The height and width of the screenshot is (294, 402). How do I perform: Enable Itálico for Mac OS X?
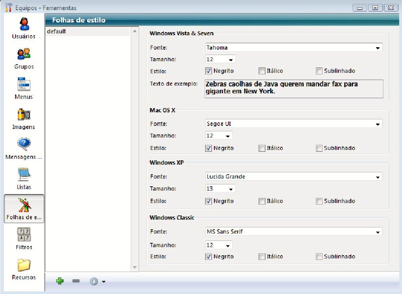(x=262, y=148)
